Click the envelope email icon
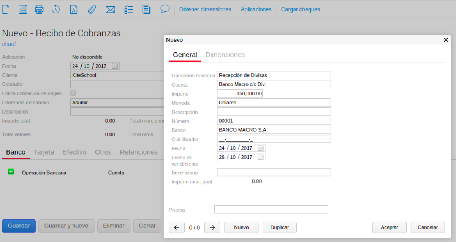 point(110,9)
